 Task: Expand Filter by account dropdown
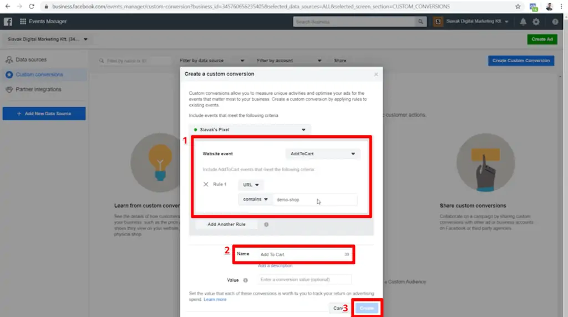click(288, 60)
